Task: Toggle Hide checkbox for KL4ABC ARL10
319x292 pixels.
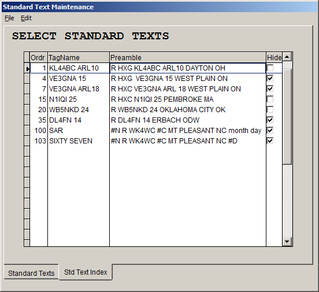Action: [270, 68]
